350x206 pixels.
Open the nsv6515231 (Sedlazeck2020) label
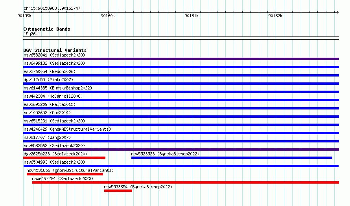pyautogui.click(x=54, y=121)
